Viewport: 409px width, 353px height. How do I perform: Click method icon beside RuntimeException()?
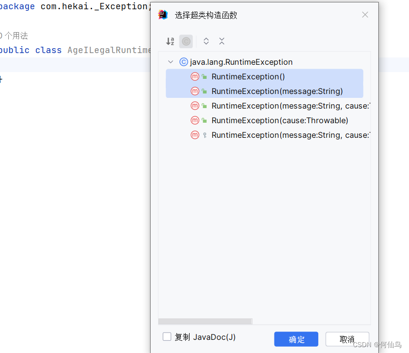point(195,76)
